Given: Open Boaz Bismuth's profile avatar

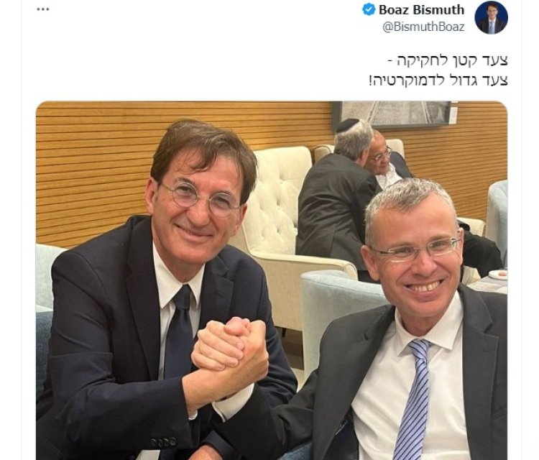Looking at the screenshot, I should [x=492, y=17].
